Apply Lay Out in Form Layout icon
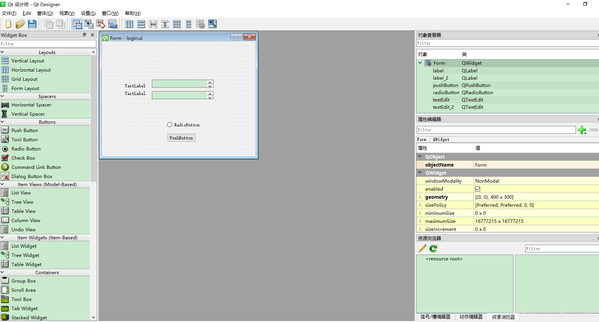Screen dimensions: 599x322 tap(189, 24)
